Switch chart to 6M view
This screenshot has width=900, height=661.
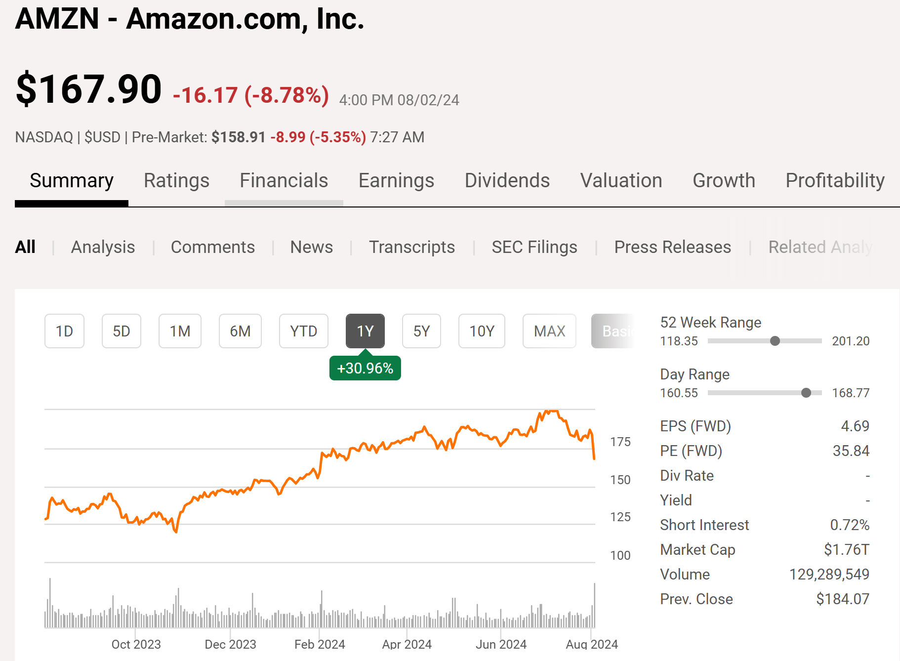(240, 331)
